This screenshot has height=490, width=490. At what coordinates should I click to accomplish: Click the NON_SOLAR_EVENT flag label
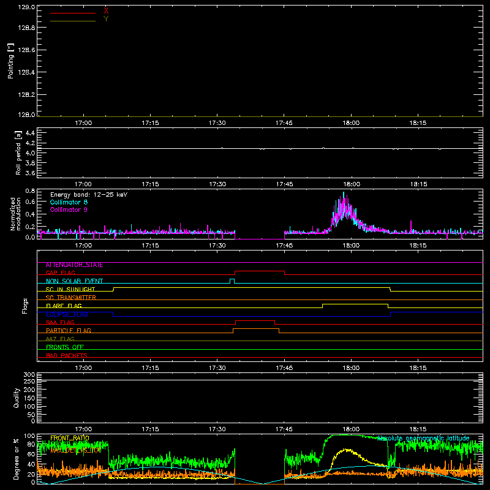[x=74, y=281]
